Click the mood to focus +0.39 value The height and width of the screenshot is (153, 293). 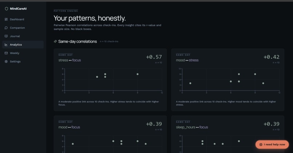(154, 124)
